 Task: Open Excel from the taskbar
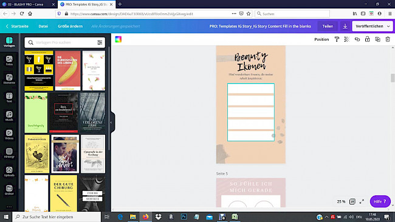(235, 217)
